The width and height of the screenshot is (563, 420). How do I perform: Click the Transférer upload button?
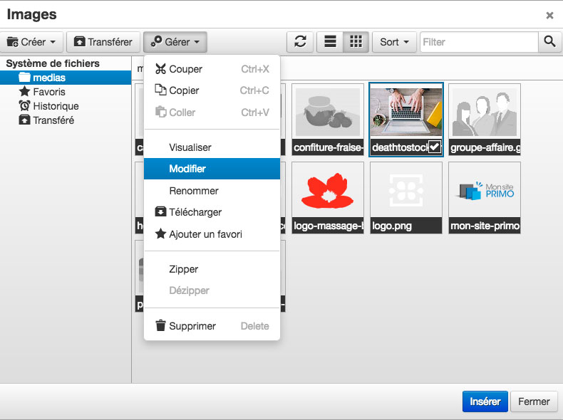pyautogui.click(x=103, y=42)
